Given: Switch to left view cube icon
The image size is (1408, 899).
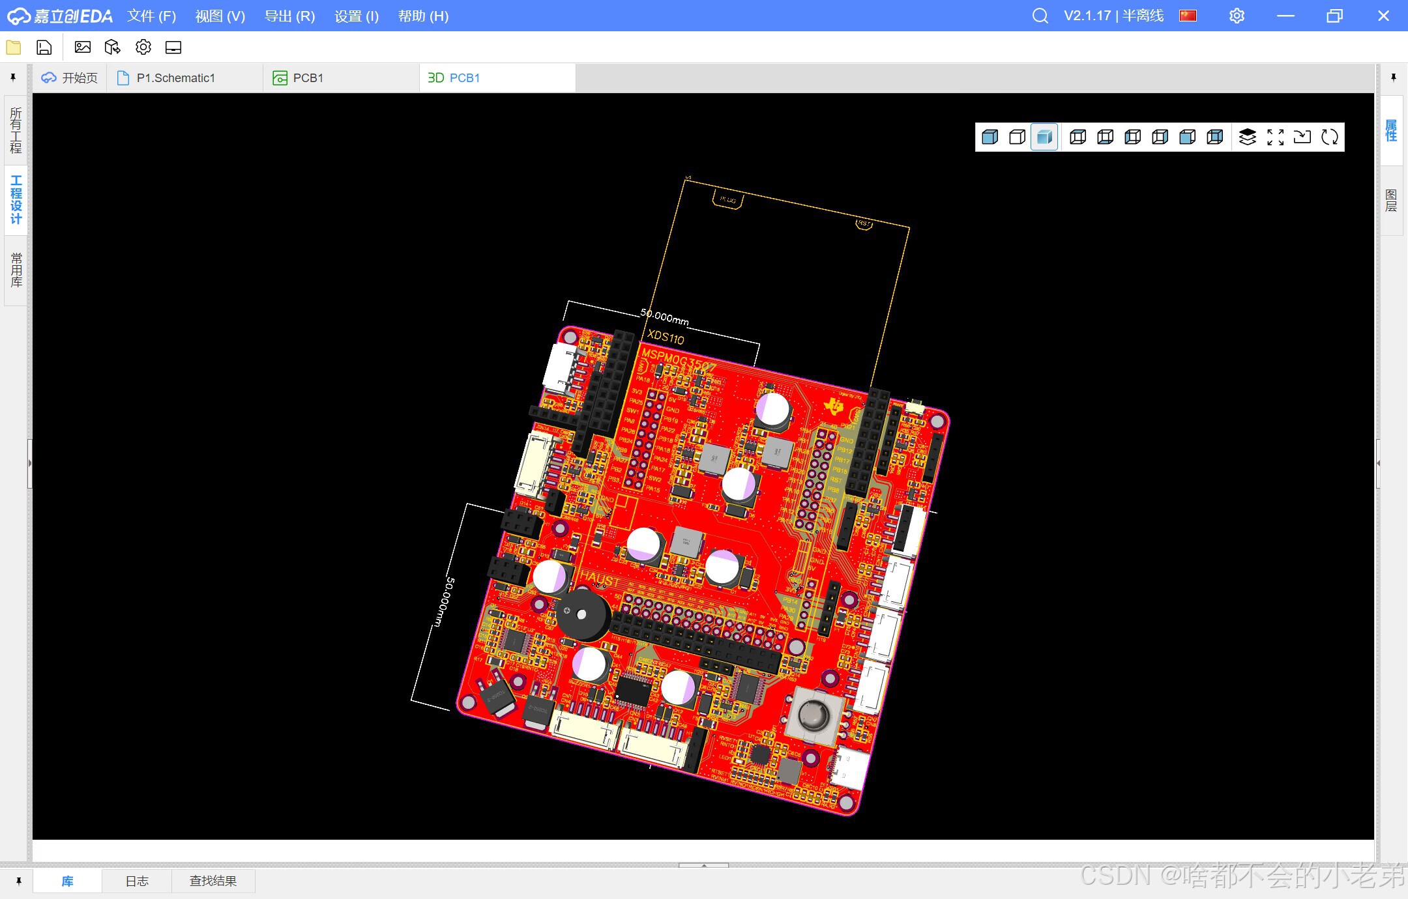Looking at the screenshot, I should tap(1133, 137).
